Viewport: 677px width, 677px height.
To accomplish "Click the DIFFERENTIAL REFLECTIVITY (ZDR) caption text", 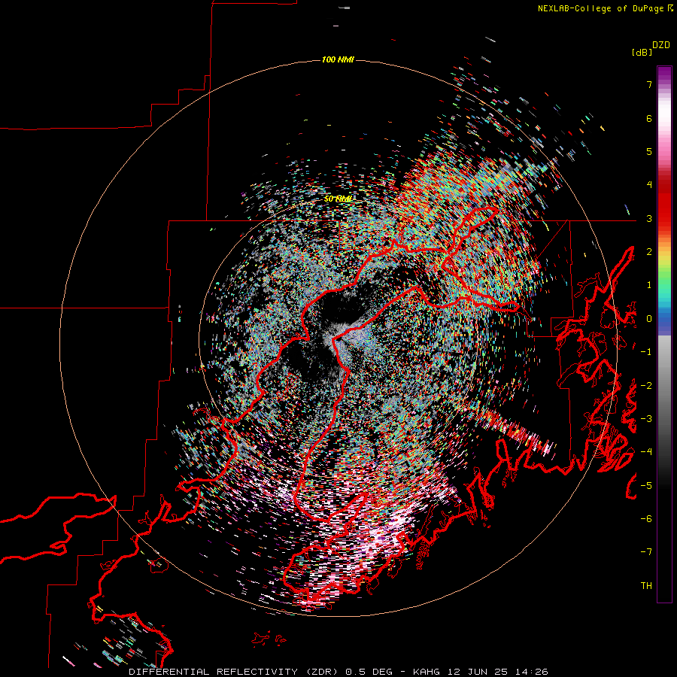I will pos(235,672).
